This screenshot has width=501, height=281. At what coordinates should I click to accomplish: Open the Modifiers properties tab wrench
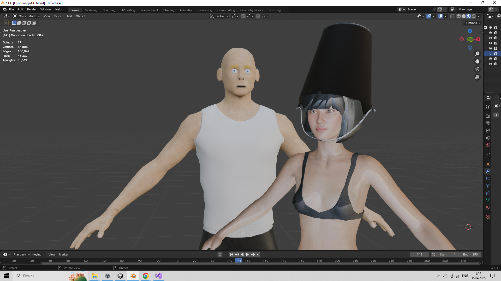tap(487, 171)
